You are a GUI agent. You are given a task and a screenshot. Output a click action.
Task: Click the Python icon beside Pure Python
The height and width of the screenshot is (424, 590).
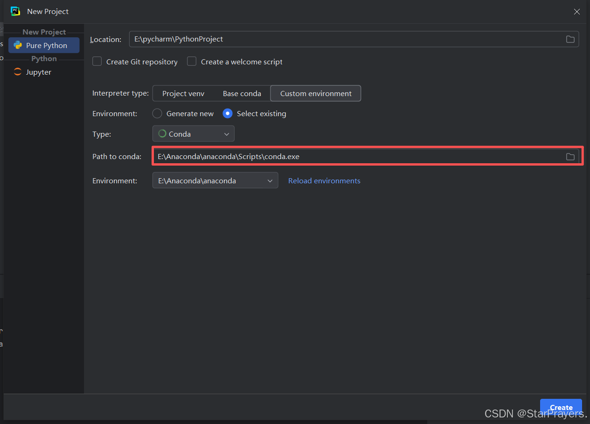point(18,45)
